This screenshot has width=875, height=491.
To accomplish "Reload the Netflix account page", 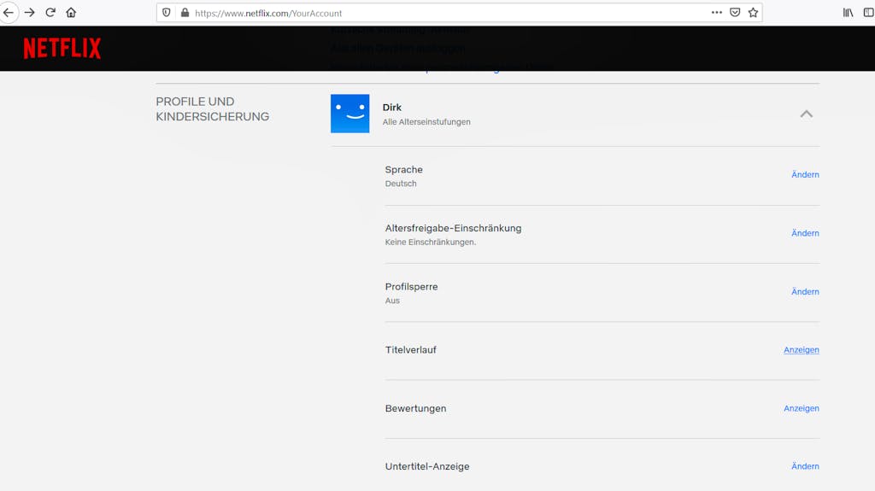I will (50, 13).
